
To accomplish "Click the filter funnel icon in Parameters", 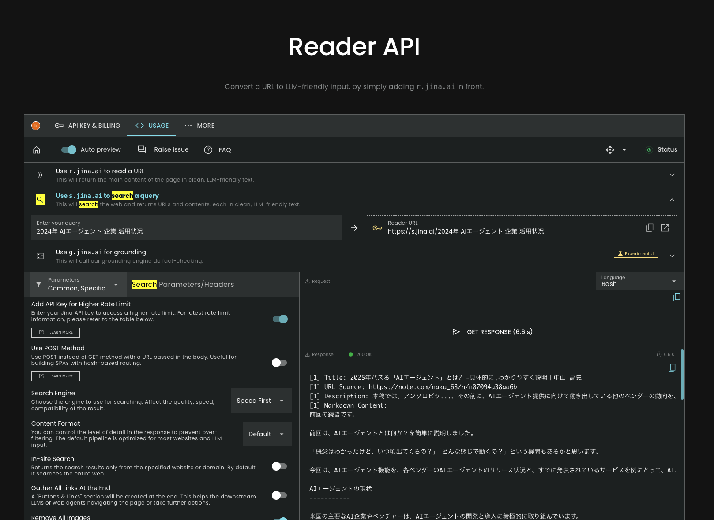I will click(x=39, y=285).
